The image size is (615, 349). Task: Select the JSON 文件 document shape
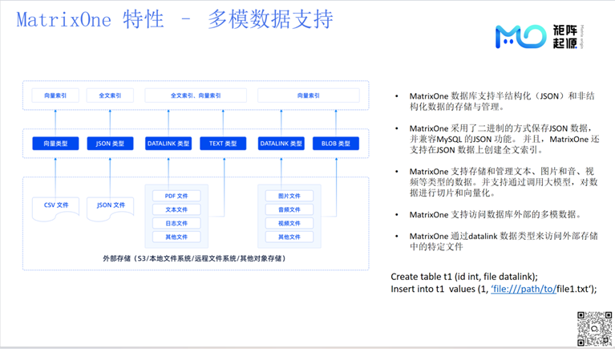coord(110,208)
